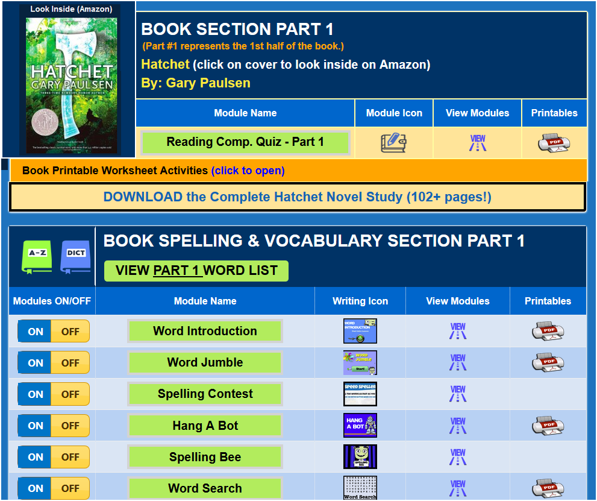Screen dimensions: 597x501
Task: View the Spelling Bee module
Action: click(458, 457)
